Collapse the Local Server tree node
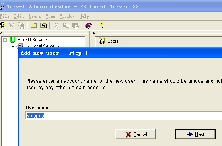Viewport: 222px width, 146px height. click(12, 46)
